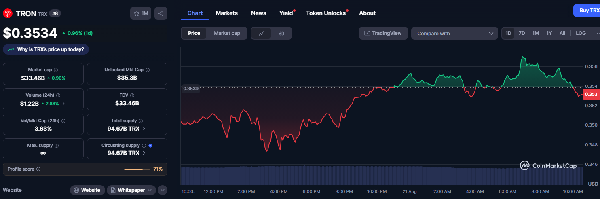This screenshot has height=199, width=600.
Task: Open the TradingView chart button
Action: [x=383, y=33]
